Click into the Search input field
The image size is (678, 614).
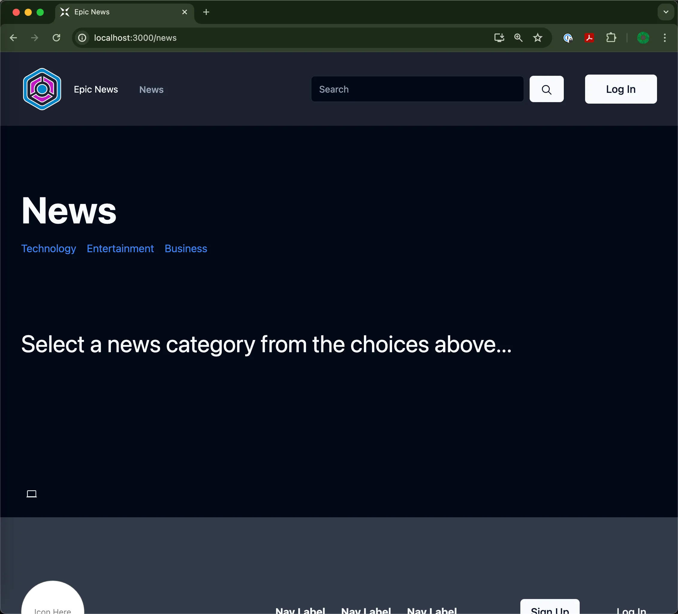click(x=417, y=89)
